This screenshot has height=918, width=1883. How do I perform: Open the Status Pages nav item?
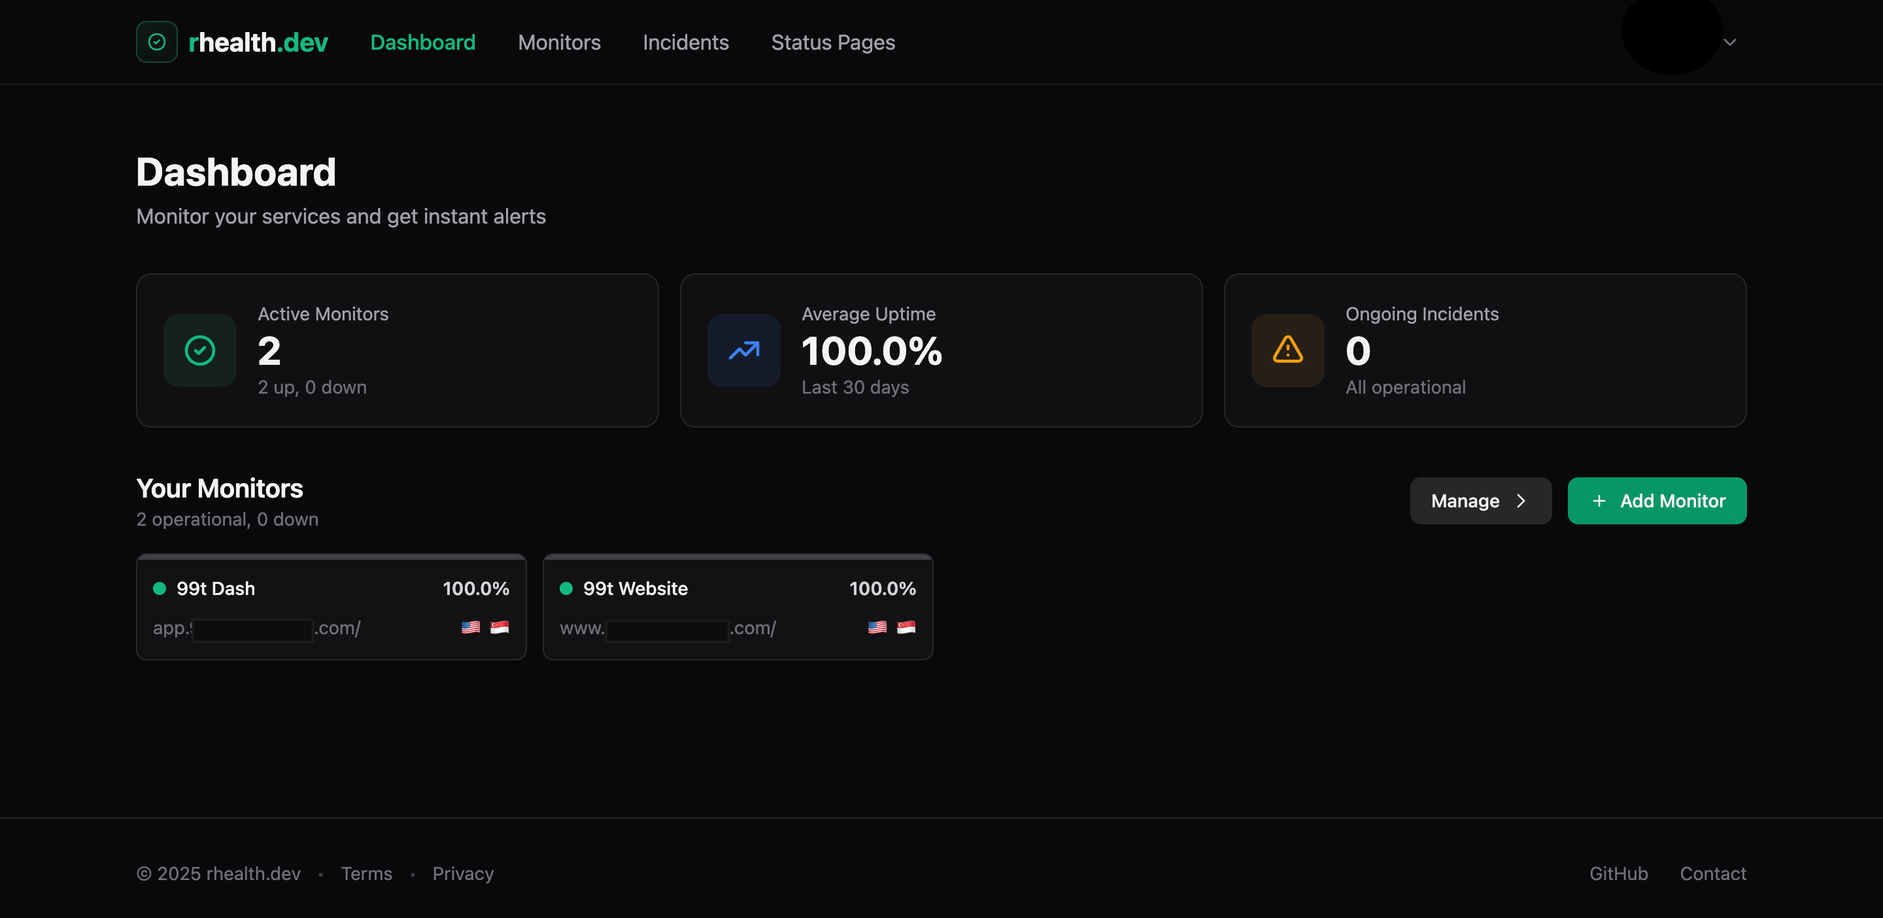point(832,42)
